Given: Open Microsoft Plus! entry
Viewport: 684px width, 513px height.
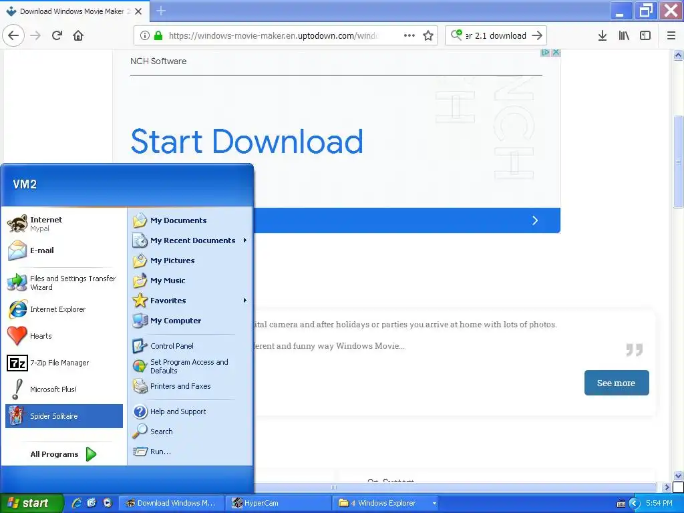Looking at the screenshot, I should coord(64,389).
